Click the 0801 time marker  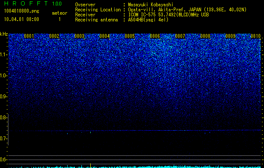(x=29, y=36)
